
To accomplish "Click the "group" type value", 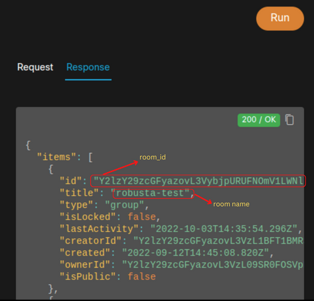I will click(124, 205).
